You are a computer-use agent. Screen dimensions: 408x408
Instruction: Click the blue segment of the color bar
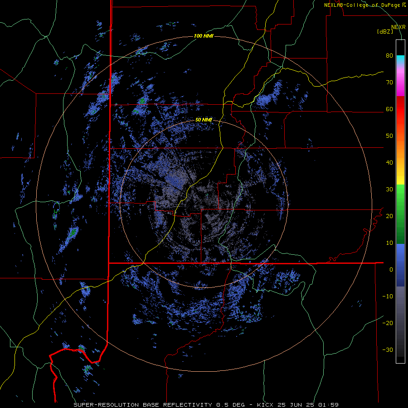tap(400, 265)
